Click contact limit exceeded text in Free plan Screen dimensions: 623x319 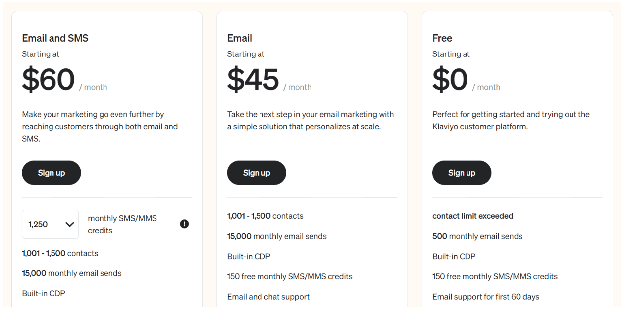click(473, 216)
